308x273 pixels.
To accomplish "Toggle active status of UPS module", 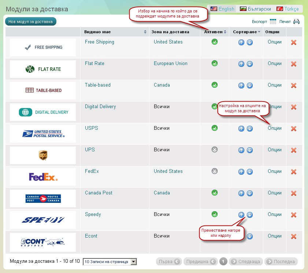I will 215,149.
